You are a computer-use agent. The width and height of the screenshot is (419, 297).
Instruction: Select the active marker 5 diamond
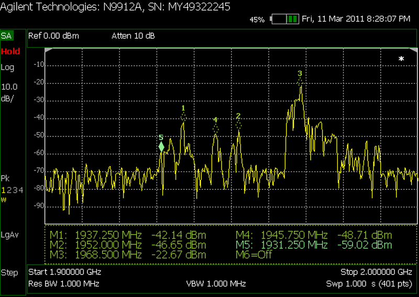(161, 147)
